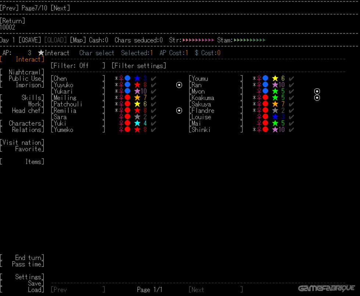Screen dimensions: 360x296
Task: Click the circled-dot marker beside Myon's row
Action: pyautogui.click(x=317, y=91)
